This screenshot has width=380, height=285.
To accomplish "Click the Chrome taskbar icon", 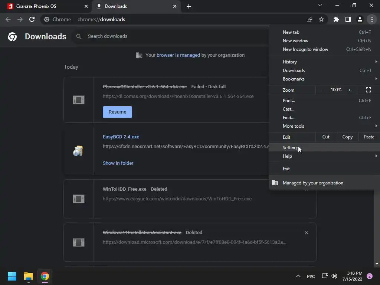I will (45, 276).
